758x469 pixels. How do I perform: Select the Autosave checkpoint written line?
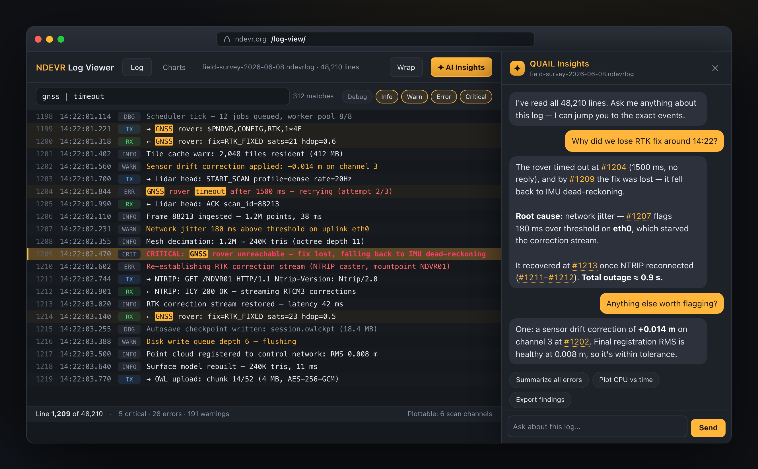click(264, 329)
